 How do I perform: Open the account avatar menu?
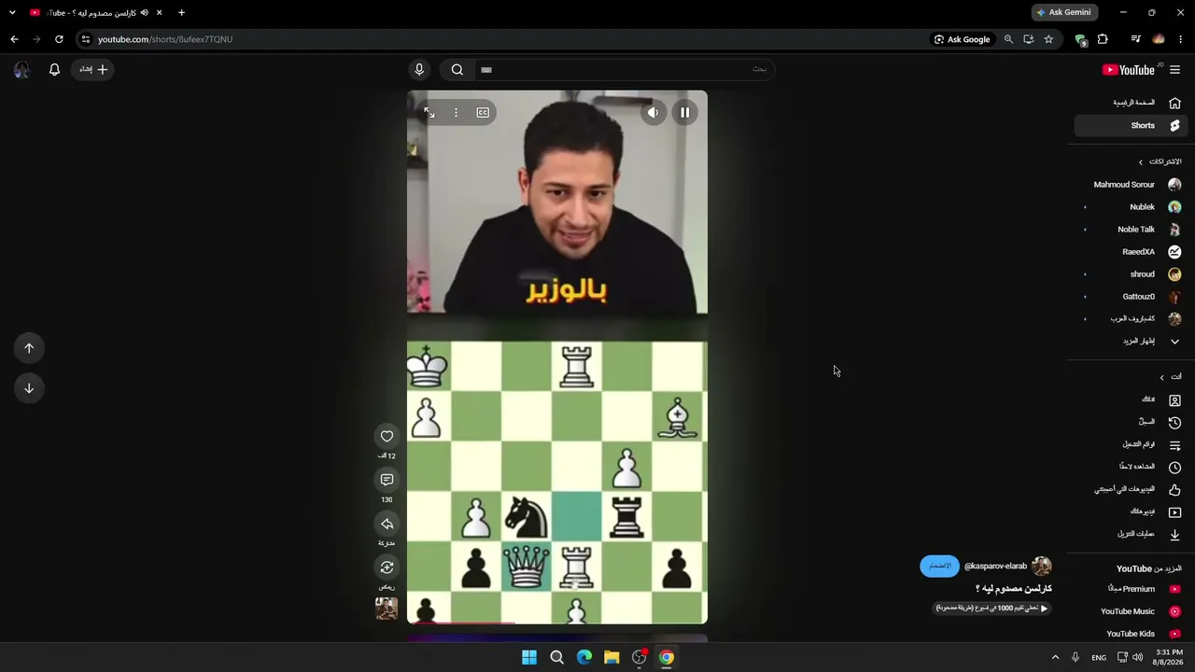21,70
